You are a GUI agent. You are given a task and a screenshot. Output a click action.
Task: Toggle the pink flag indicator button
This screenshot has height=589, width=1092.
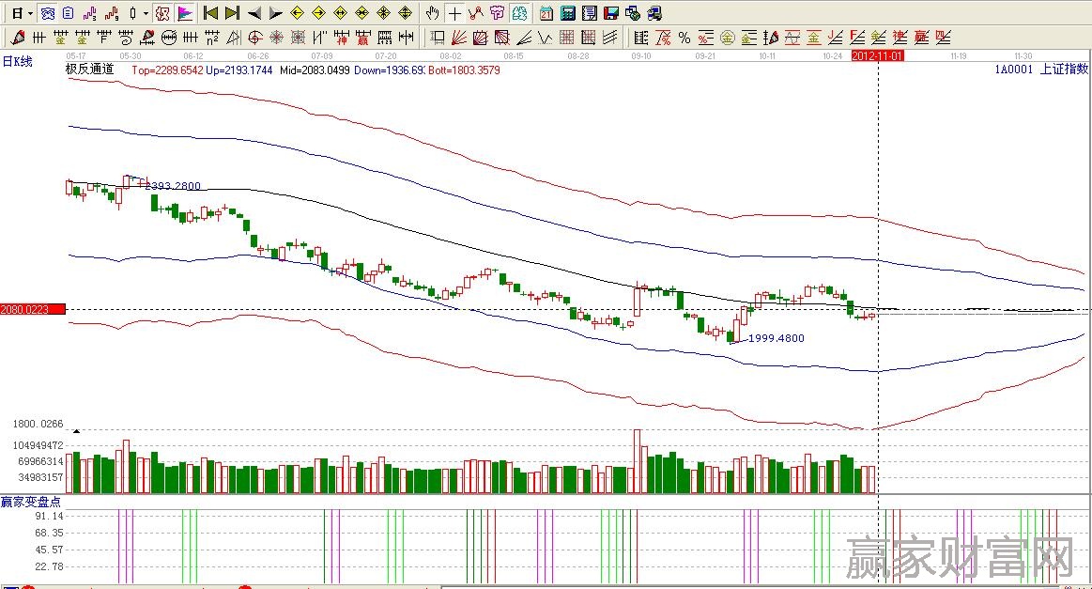(185, 13)
